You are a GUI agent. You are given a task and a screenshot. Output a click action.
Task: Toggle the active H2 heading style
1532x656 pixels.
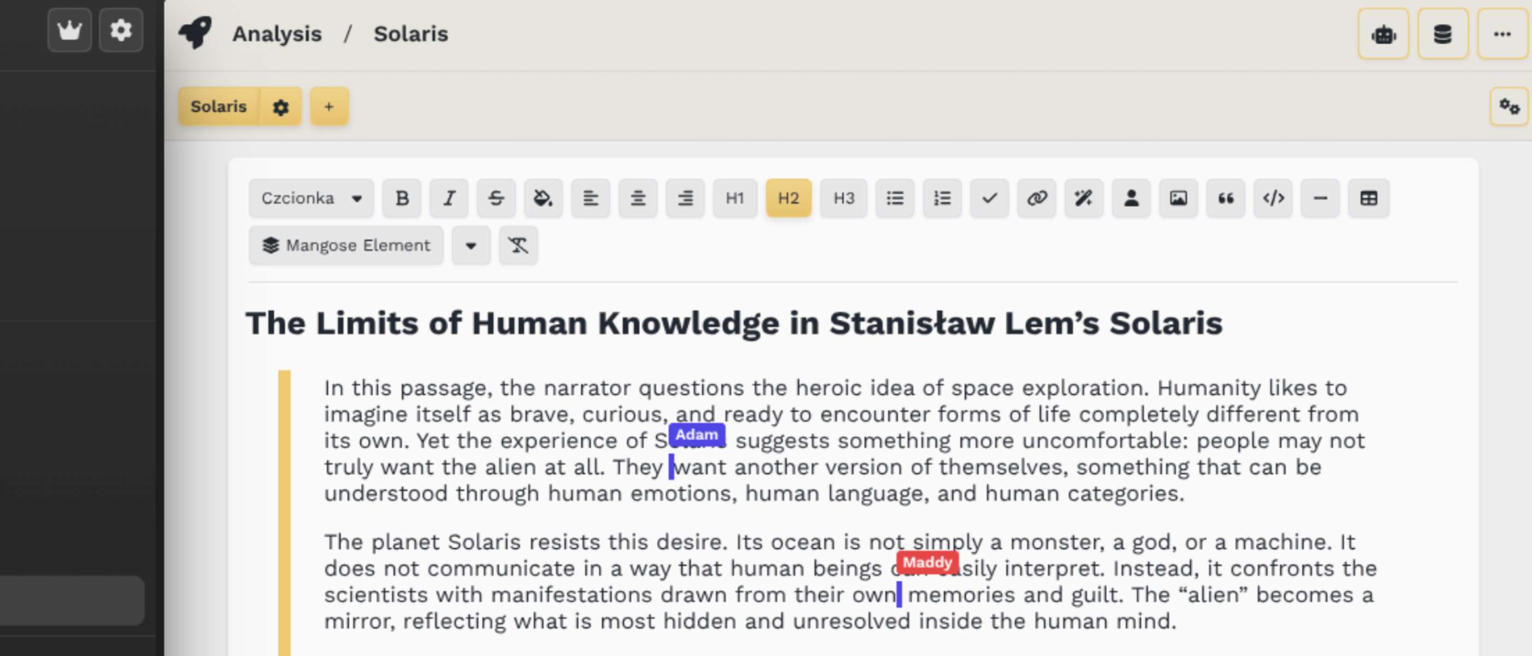point(788,198)
